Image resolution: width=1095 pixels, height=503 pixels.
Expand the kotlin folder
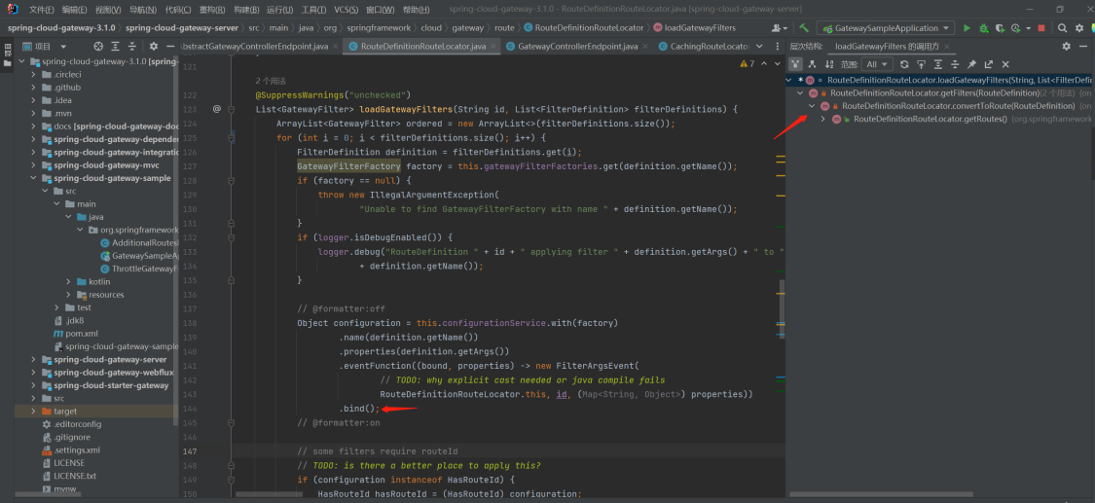click(68, 281)
